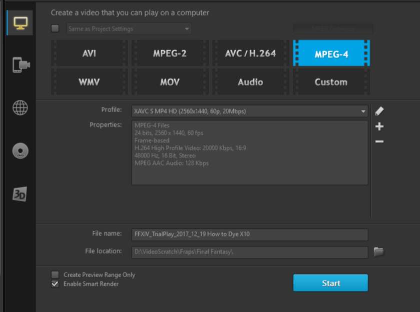Choose the AVI format tile
Image resolution: width=420 pixels, height=312 pixels.
89,53
